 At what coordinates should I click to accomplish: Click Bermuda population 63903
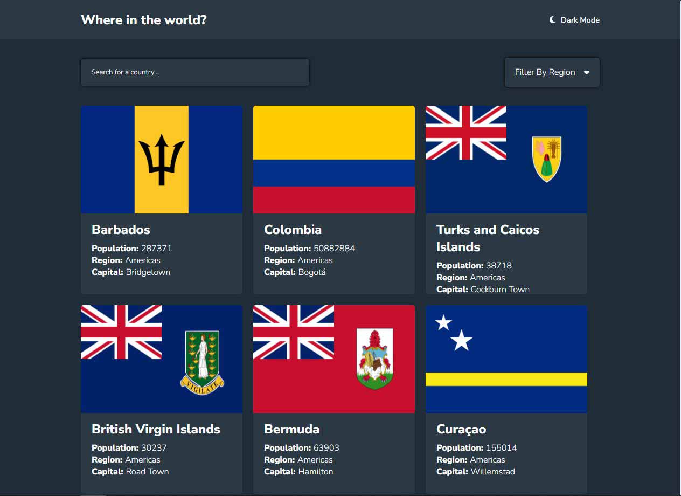[x=302, y=448]
